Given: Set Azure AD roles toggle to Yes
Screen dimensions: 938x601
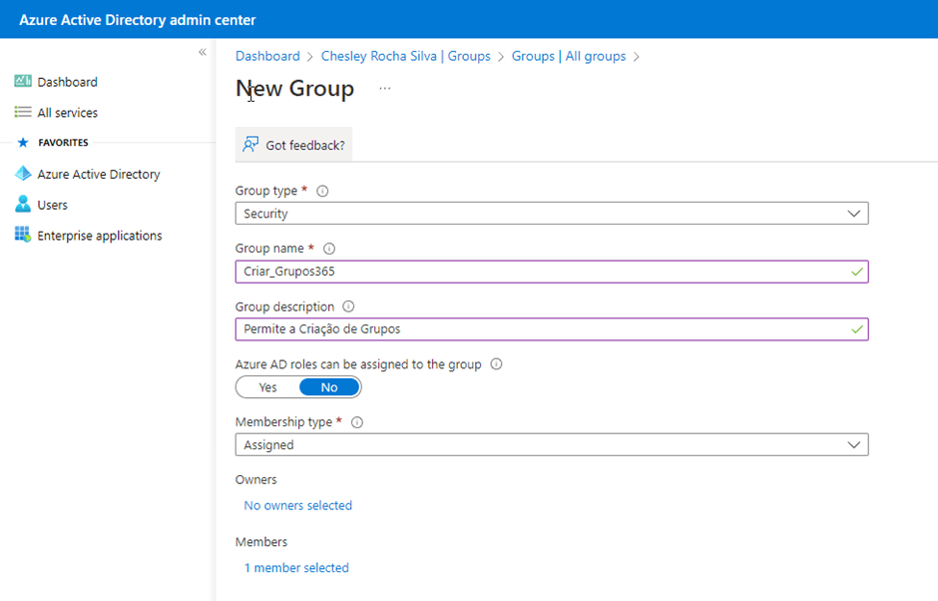Looking at the screenshot, I should click(x=267, y=387).
